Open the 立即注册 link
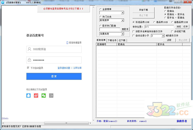Image resolution: width=193 pixels, height=130 pixels. (x=77, y=68)
